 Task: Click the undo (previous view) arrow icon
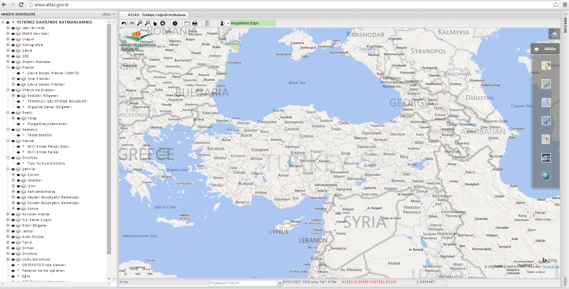tap(124, 23)
